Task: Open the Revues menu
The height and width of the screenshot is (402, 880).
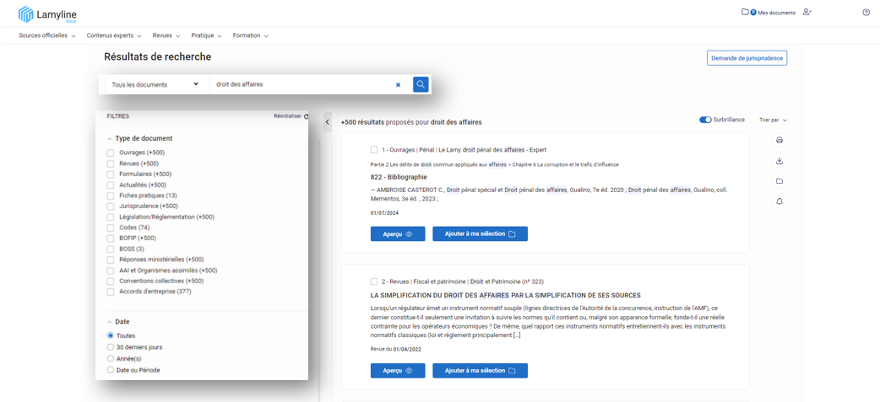Action: 166,35
